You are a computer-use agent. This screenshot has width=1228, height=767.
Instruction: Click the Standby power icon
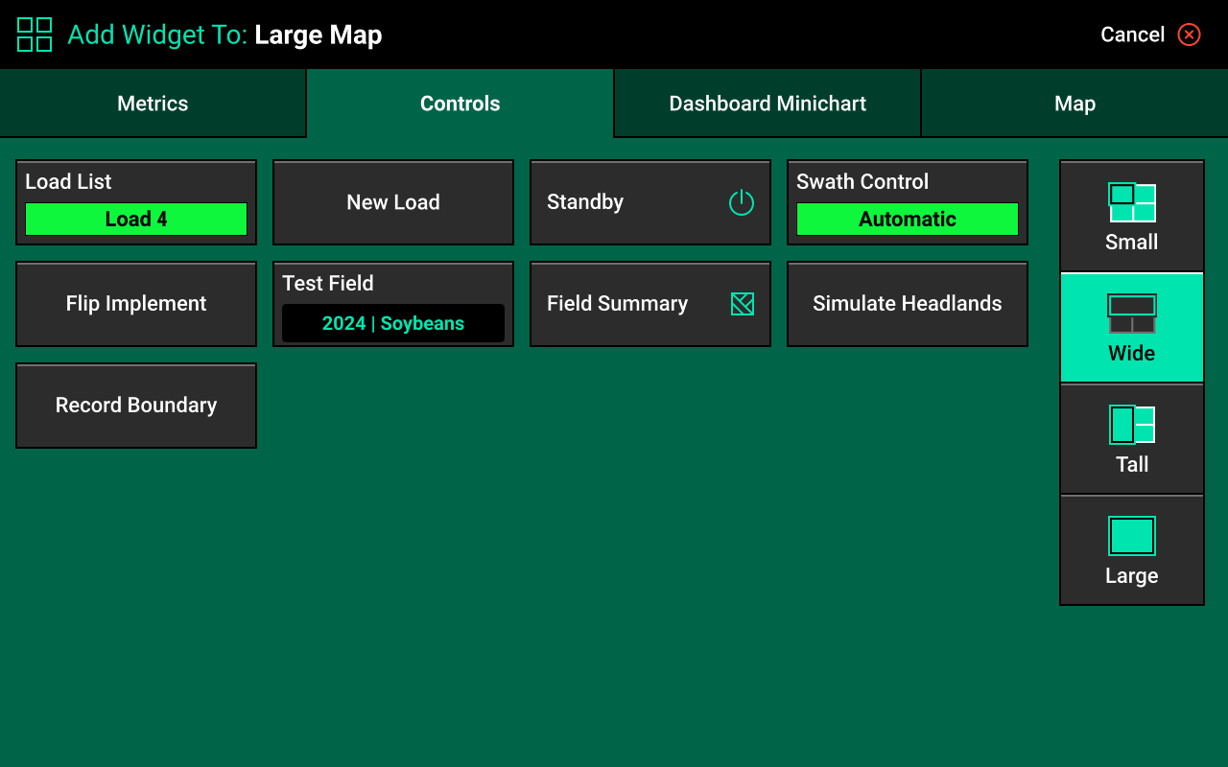pyautogui.click(x=741, y=202)
